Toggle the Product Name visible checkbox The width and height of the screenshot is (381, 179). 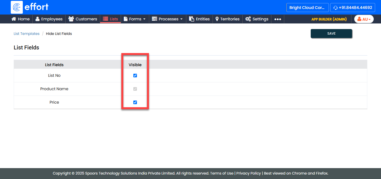click(135, 89)
